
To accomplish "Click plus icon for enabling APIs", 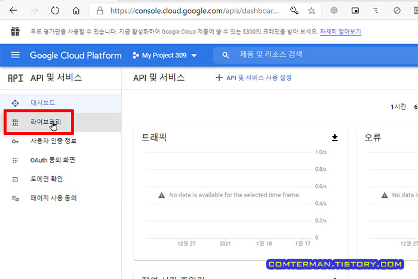I will 219,78.
